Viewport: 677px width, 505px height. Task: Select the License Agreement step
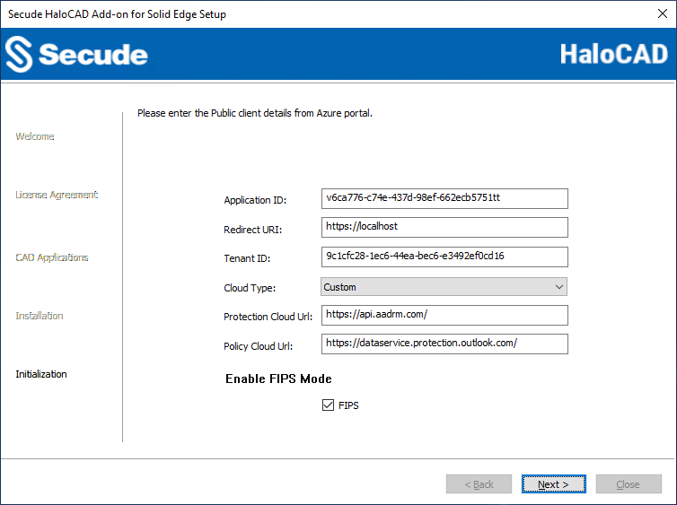57,195
